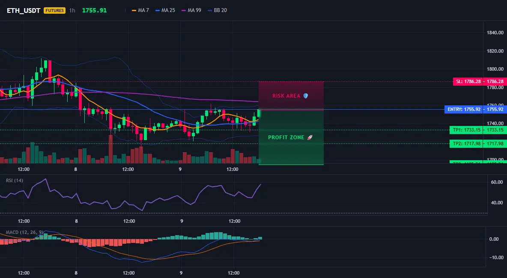This screenshot has height=278, width=507.
Task: Click the MACD (12, 26, 9) indicator label
Action: [x=24, y=232]
